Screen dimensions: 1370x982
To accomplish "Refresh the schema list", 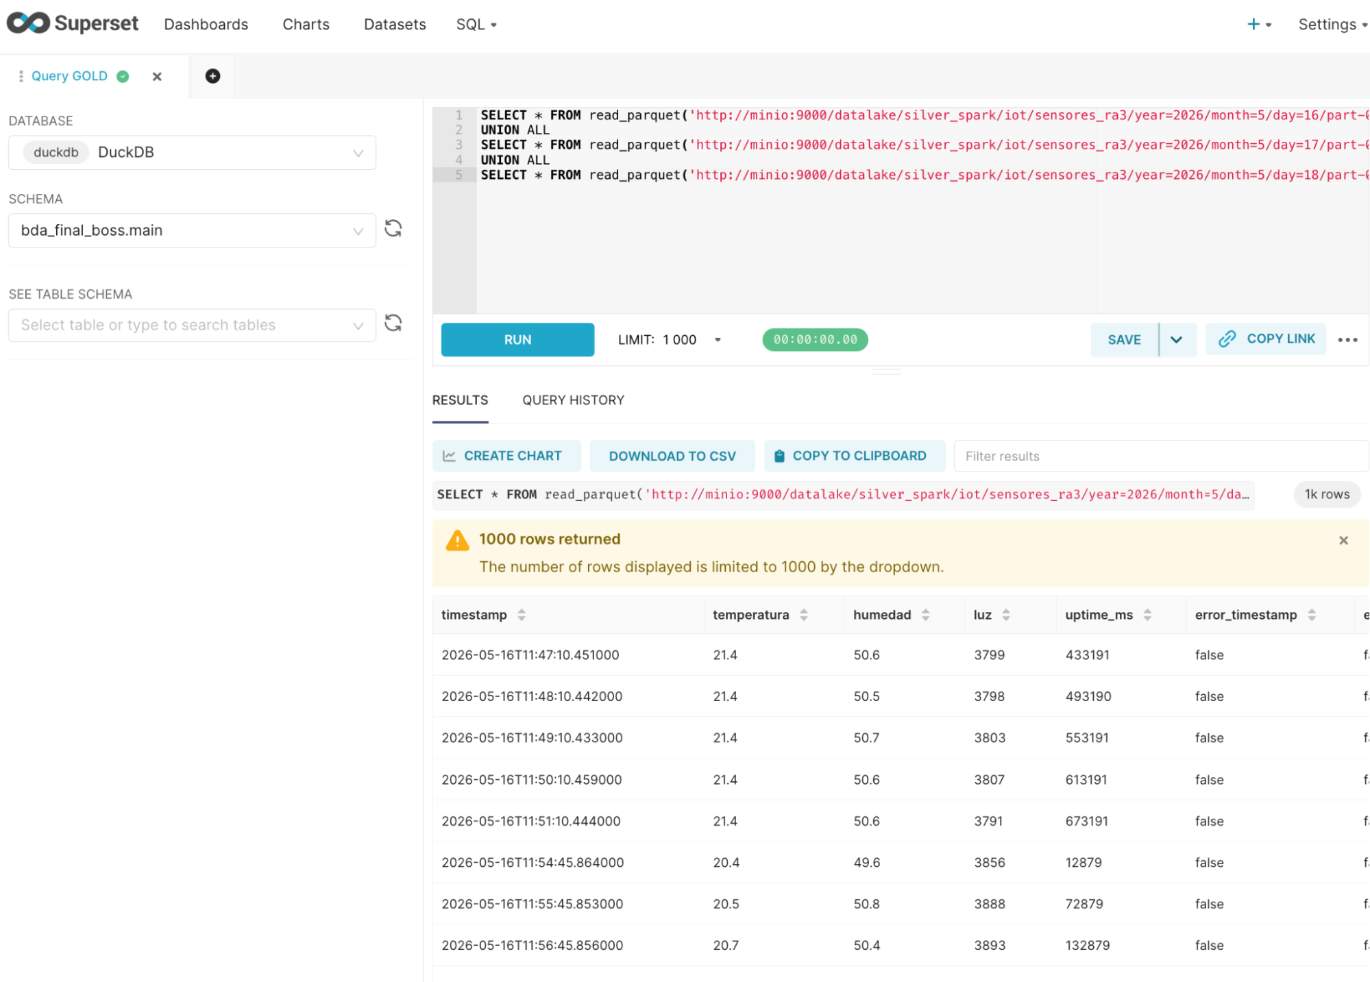I will point(393,228).
